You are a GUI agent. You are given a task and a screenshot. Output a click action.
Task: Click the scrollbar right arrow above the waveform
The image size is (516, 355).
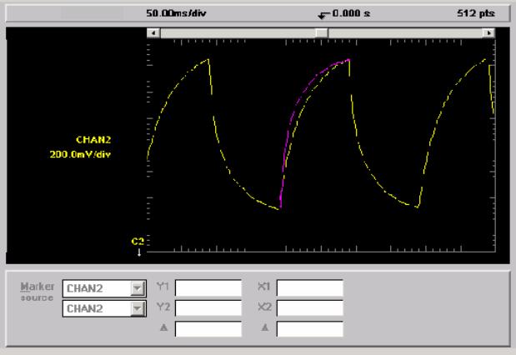(x=488, y=32)
